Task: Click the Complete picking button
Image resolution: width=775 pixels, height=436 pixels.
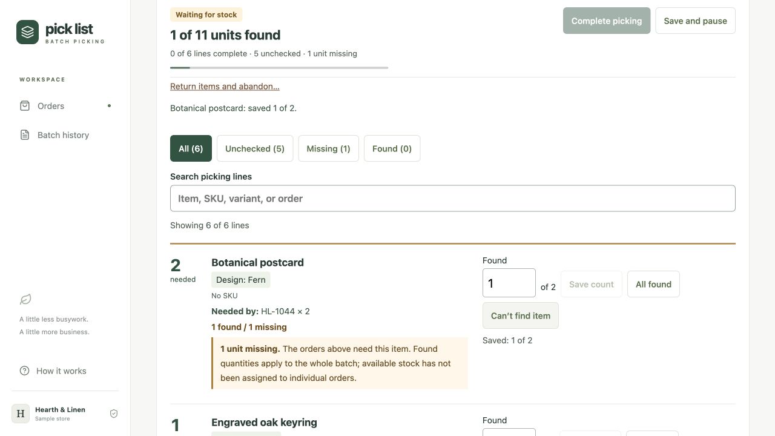Action: coord(607,21)
